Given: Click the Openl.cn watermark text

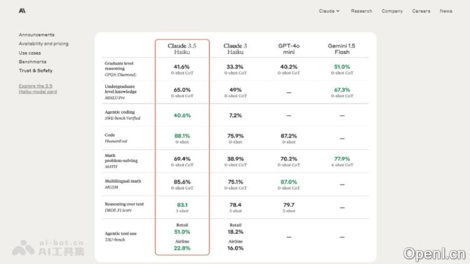Looking at the screenshot, I should [x=434, y=253].
